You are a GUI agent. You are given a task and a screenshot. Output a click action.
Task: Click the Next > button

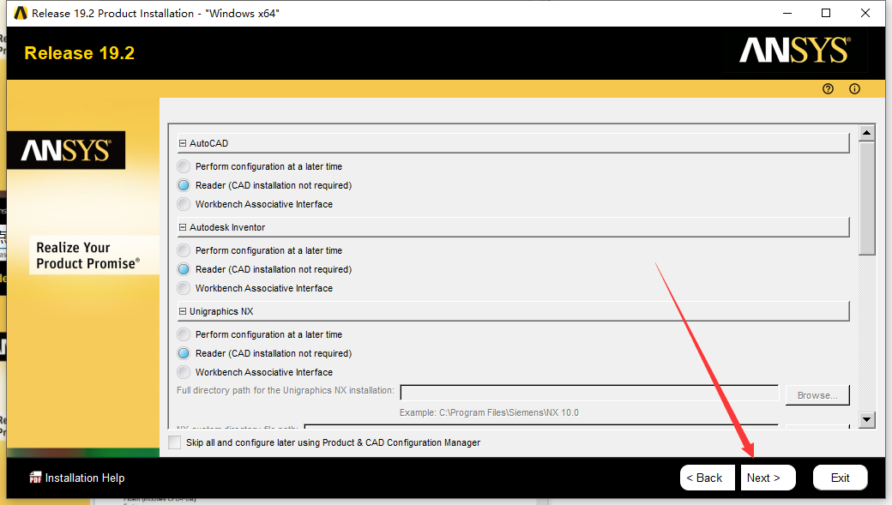coord(768,478)
